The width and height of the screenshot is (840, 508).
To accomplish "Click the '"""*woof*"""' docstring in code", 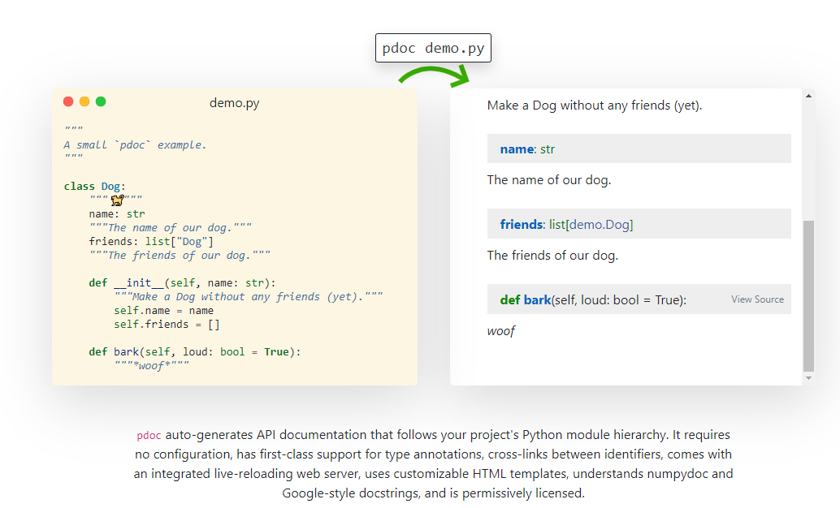I will click(152, 366).
